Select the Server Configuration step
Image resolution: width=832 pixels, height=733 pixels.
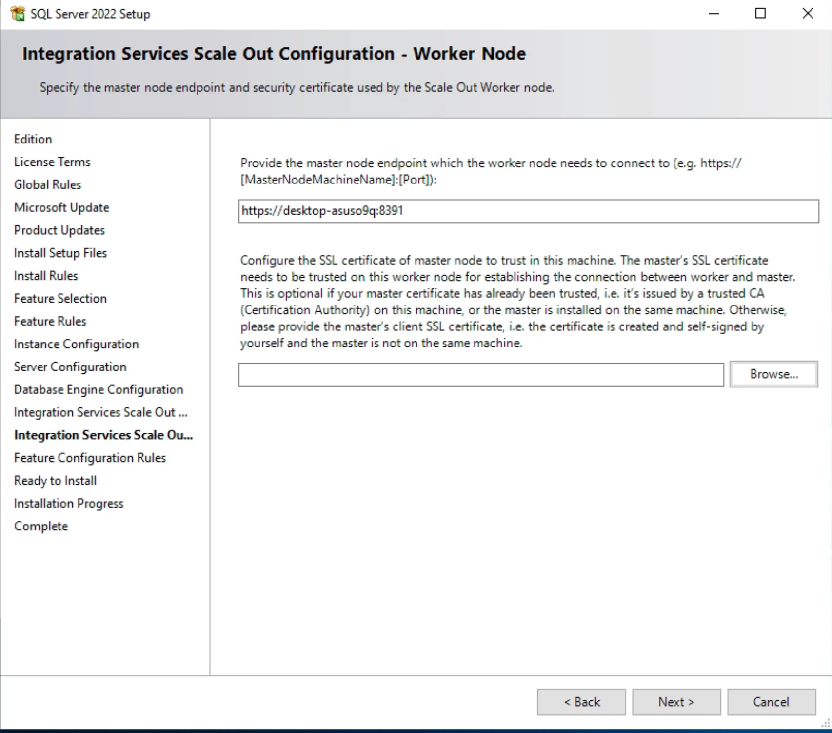pos(70,367)
